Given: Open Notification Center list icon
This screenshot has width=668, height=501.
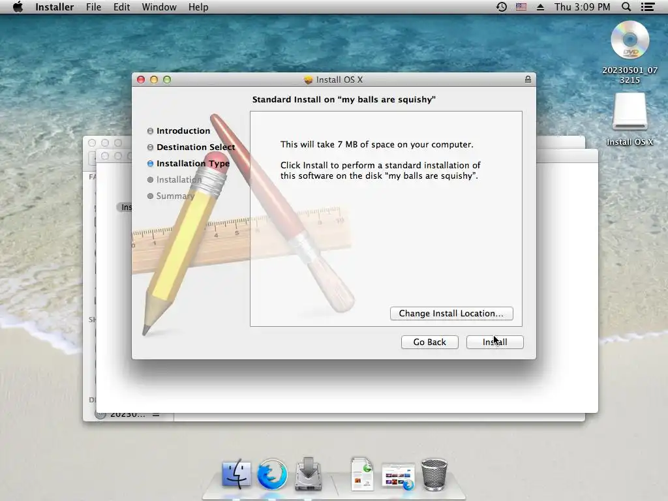Looking at the screenshot, I should [x=648, y=7].
